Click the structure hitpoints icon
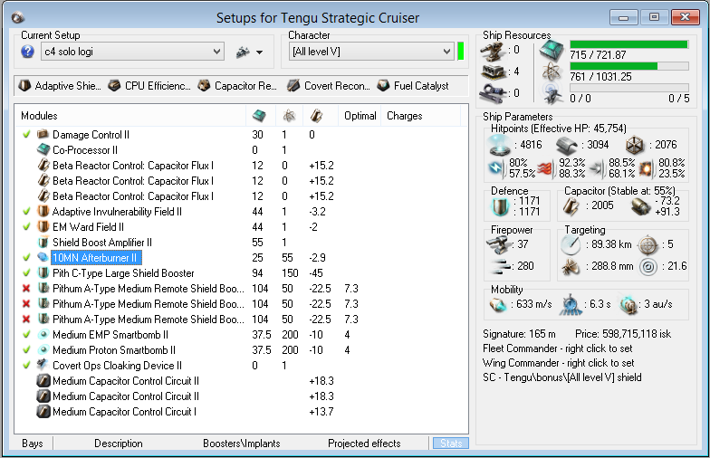The width and height of the screenshot is (710, 458). click(634, 145)
